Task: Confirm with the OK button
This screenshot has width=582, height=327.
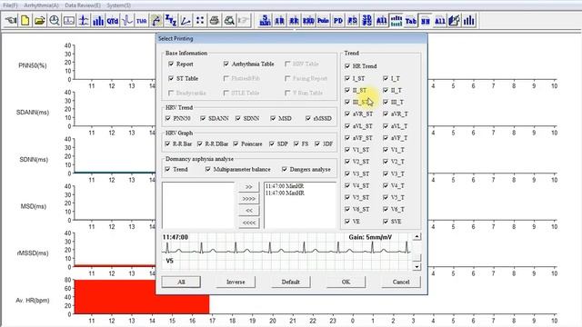Action: 346,282
